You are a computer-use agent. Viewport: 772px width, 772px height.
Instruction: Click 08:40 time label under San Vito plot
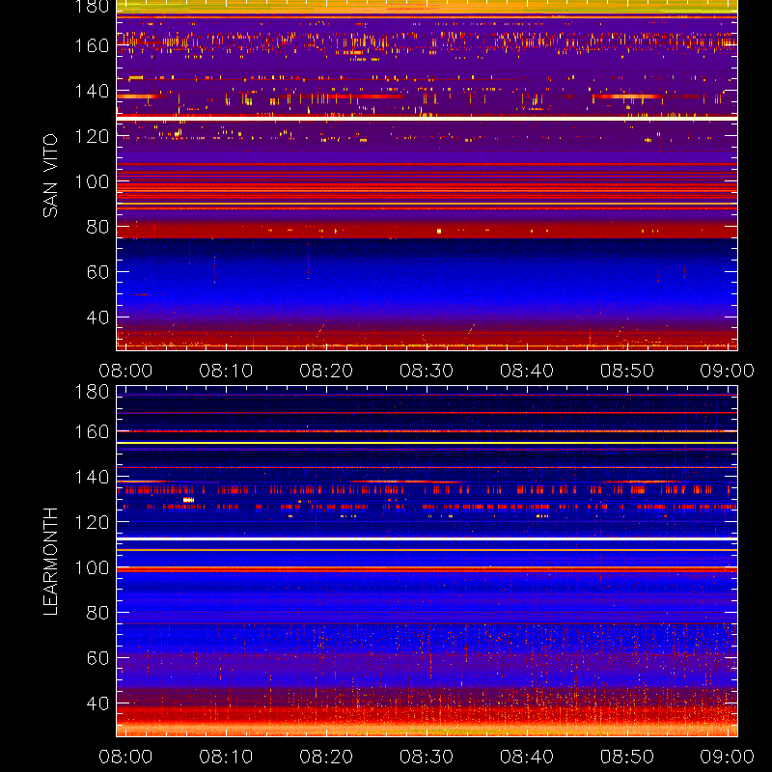click(527, 371)
